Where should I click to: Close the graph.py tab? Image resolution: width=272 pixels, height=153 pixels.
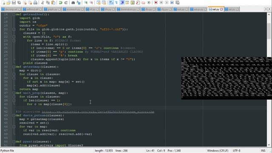[x=59, y=9]
